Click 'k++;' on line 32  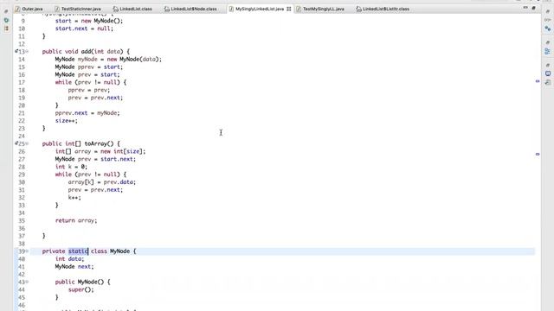pyautogui.click(x=74, y=198)
